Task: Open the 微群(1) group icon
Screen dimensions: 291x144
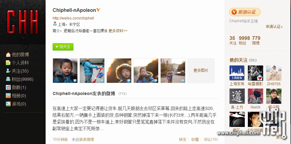Action: pyautogui.click(x=8, y=87)
